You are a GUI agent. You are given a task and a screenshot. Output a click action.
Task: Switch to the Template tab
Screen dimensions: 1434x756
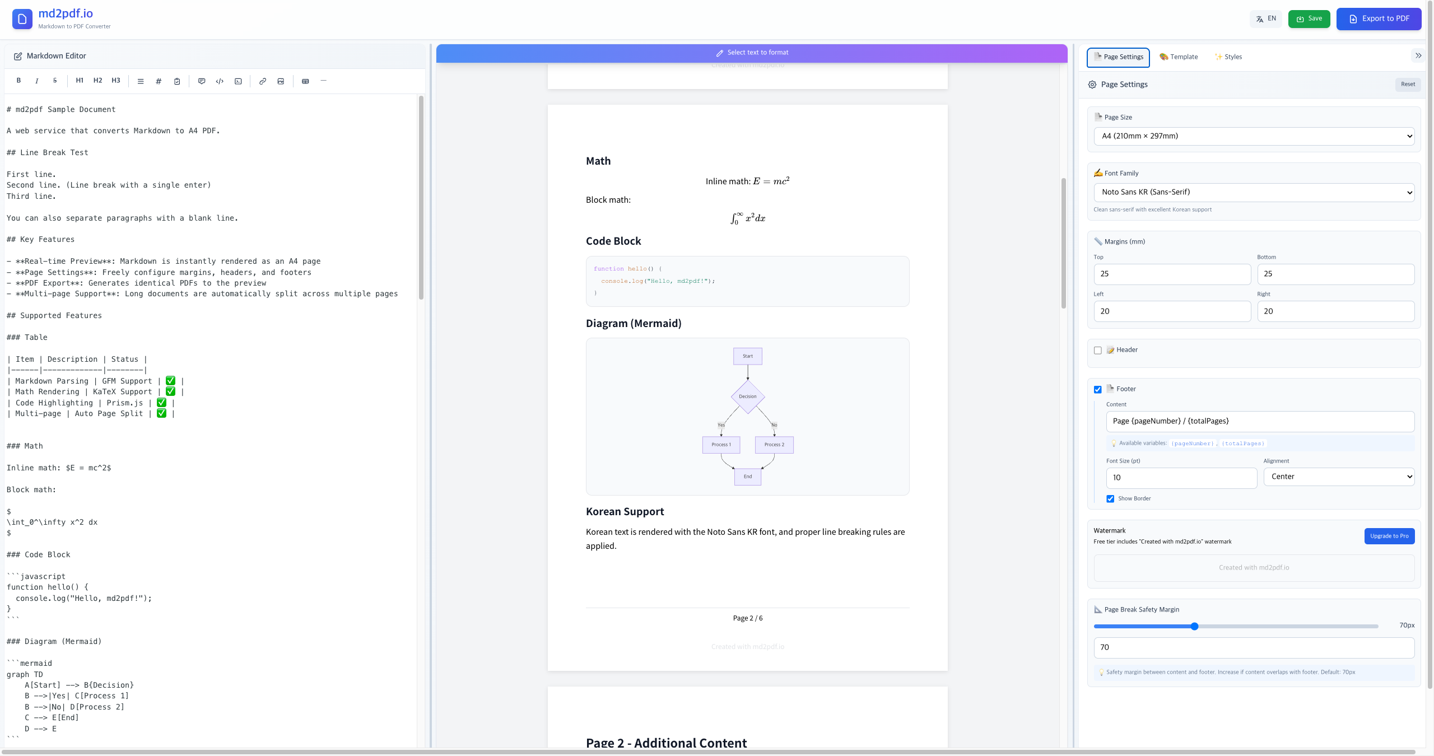1178,57
